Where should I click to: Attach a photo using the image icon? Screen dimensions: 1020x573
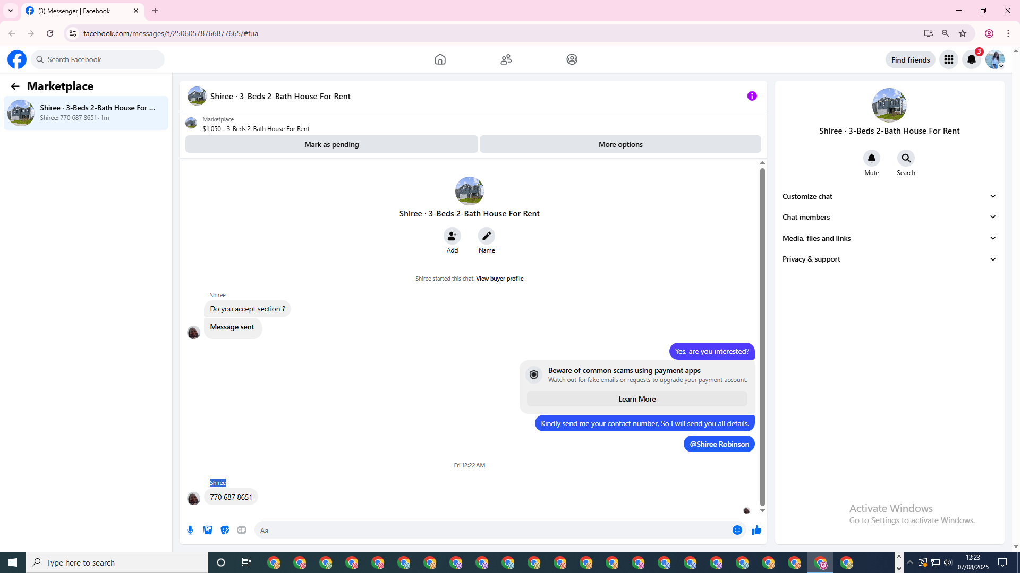click(208, 530)
